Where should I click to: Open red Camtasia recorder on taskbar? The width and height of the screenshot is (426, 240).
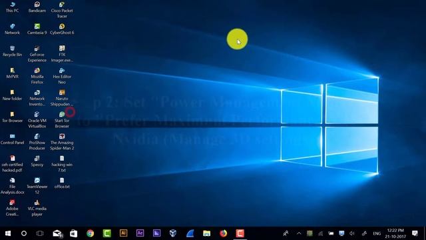click(x=240, y=233)
